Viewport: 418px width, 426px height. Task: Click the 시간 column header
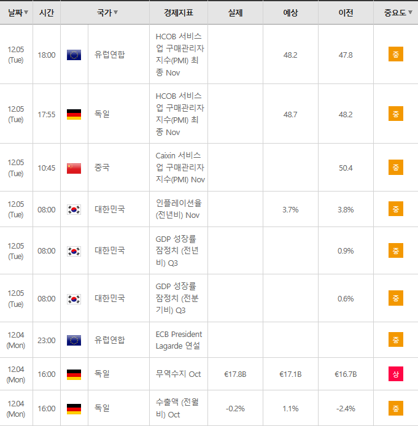click(47, 12)
